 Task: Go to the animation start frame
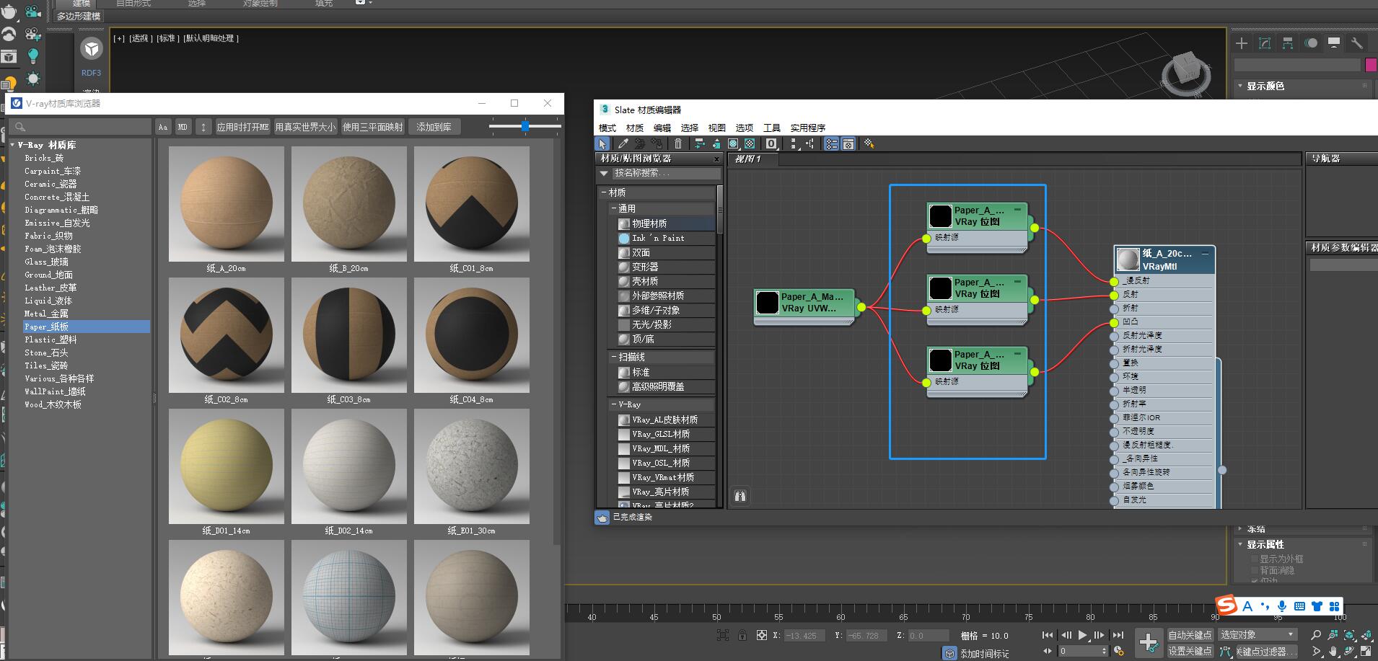(1047, 635)
